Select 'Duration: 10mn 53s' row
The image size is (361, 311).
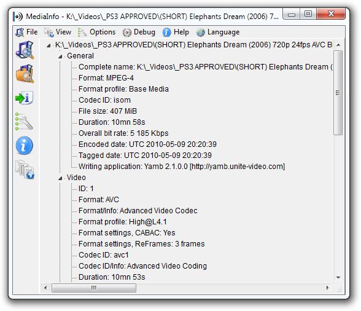(x=112, y=277)
